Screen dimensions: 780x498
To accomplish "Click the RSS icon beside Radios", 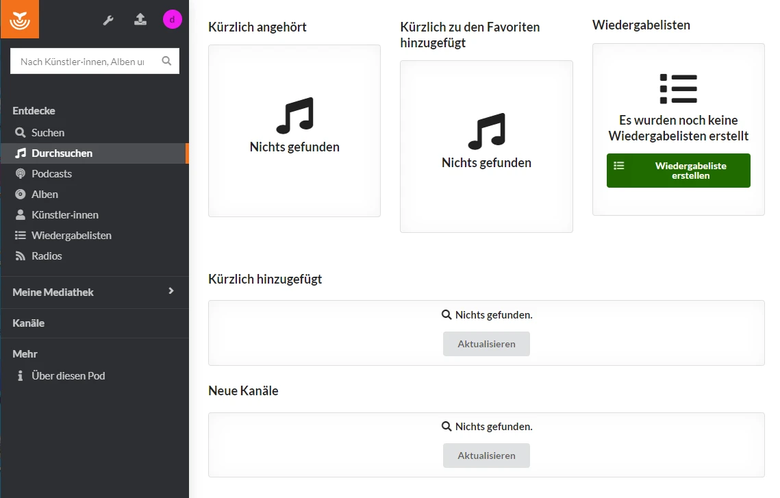I will coord(21,256).
